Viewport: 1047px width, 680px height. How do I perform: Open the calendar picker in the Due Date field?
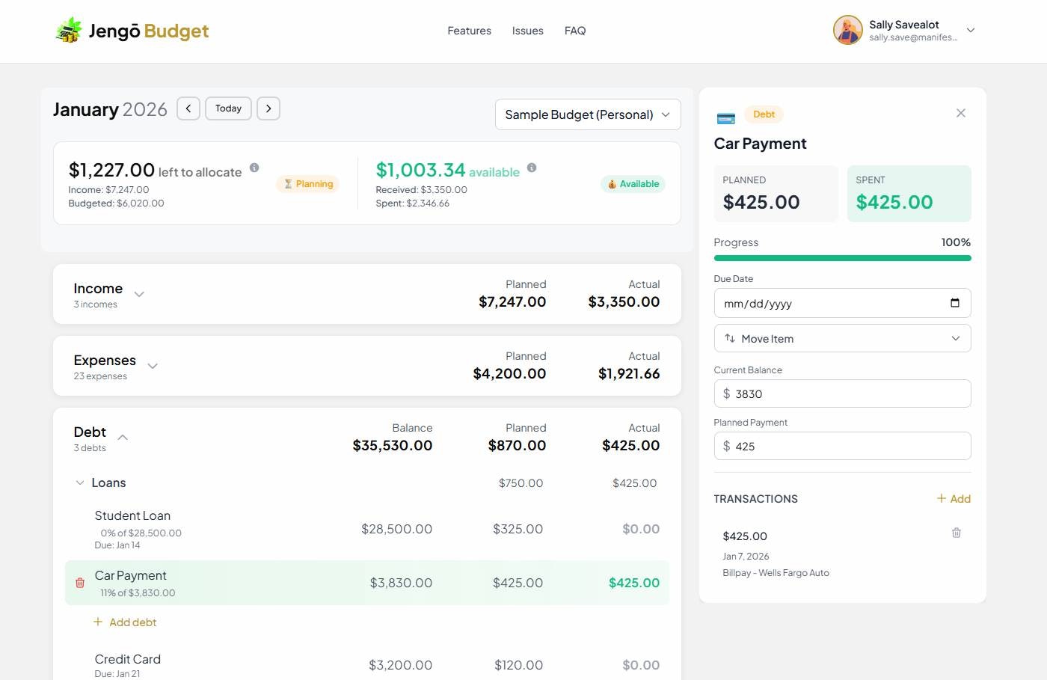954,303
